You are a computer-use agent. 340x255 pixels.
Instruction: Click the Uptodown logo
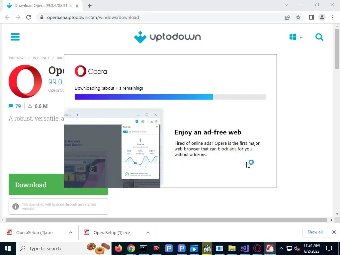167,37
